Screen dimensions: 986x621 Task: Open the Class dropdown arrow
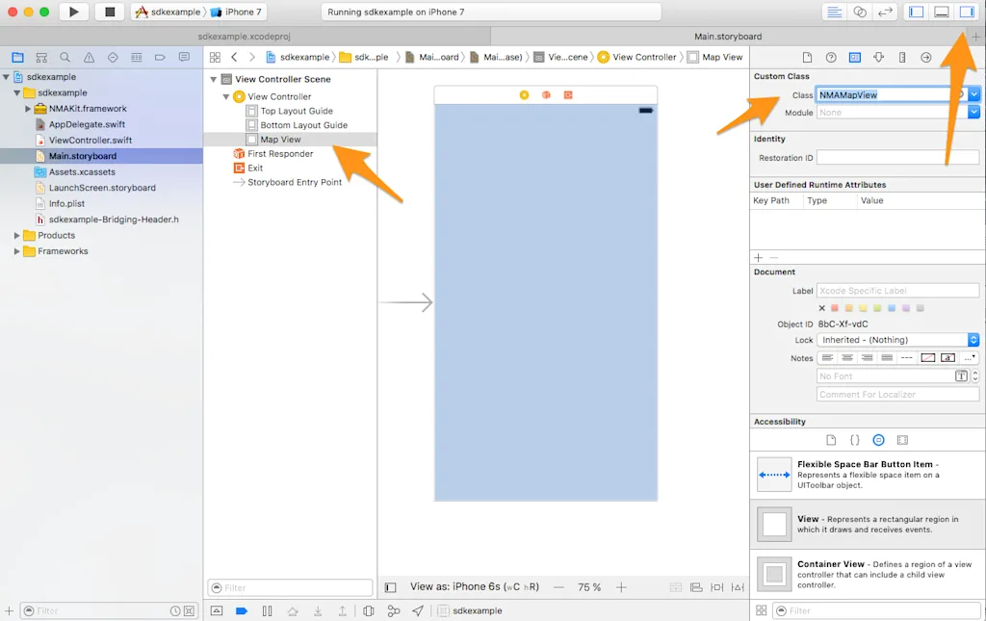(973, 95)
